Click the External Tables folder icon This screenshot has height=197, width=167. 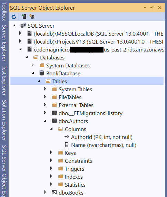click(x=54, y=105)
